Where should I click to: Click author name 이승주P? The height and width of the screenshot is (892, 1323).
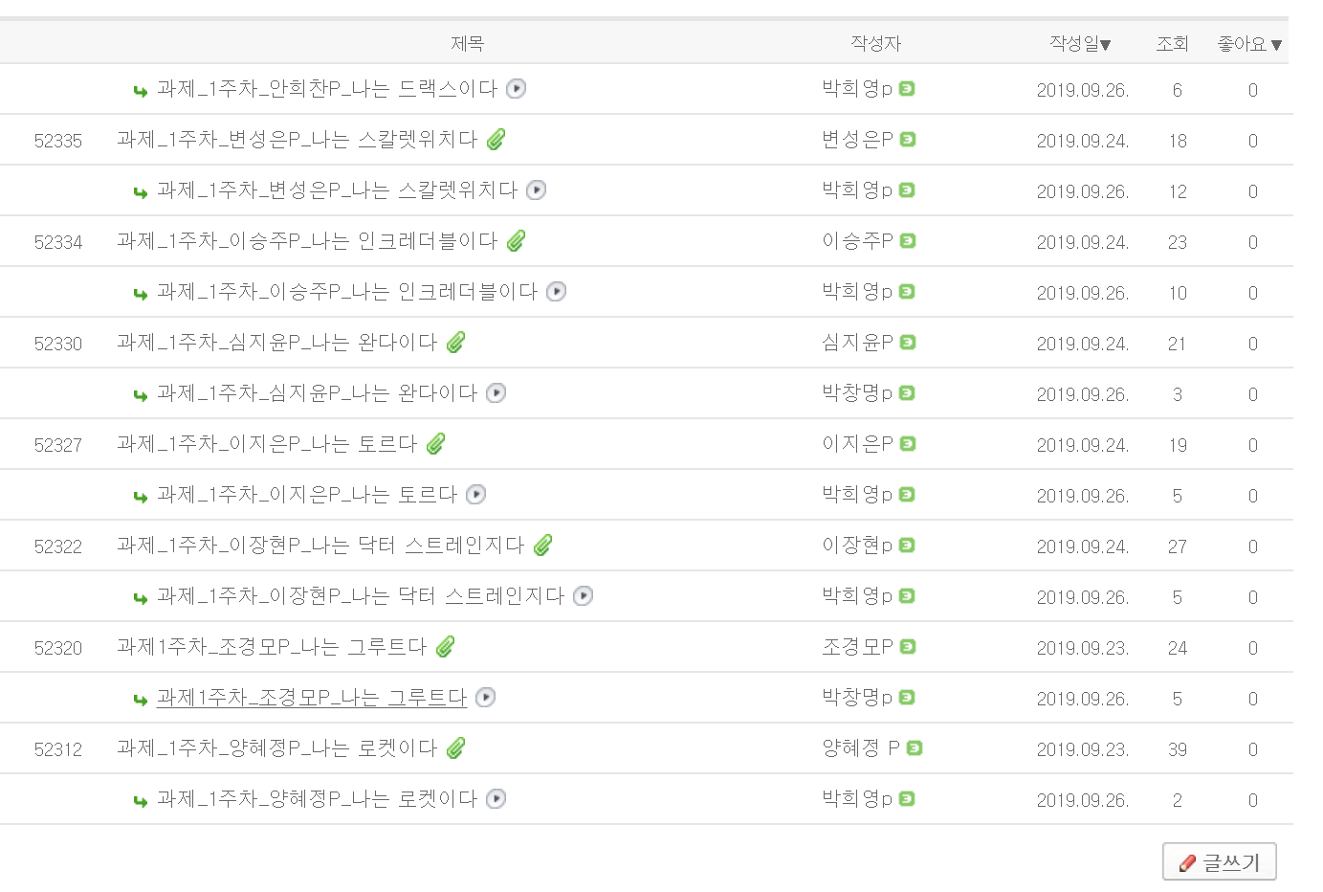tap(858, 241)
